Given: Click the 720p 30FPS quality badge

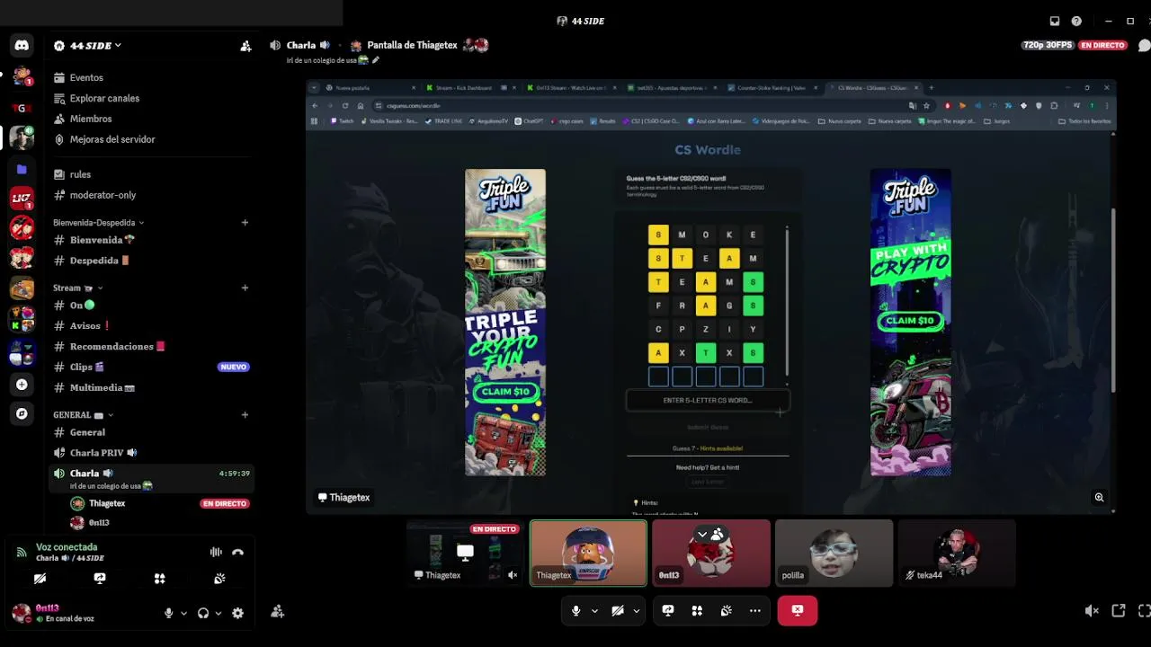Looking at the screenshot, I should coord(1048,45).
